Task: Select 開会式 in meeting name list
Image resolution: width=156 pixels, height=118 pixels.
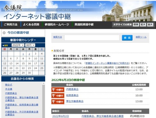Action: tap(9, 85)
